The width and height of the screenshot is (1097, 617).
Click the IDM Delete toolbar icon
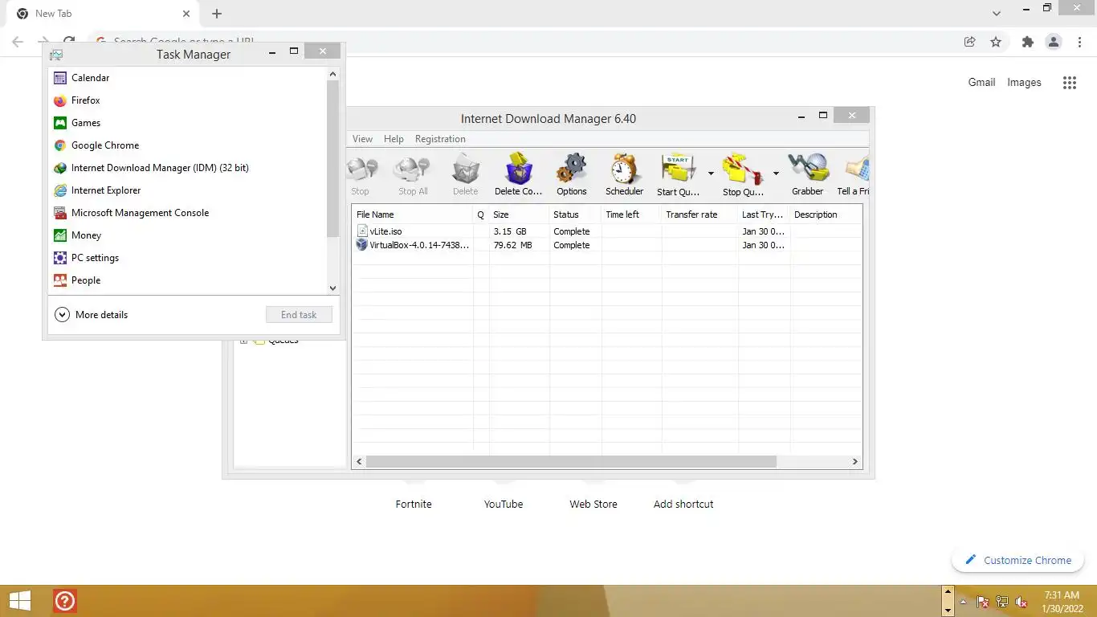(x=465, y=175)
